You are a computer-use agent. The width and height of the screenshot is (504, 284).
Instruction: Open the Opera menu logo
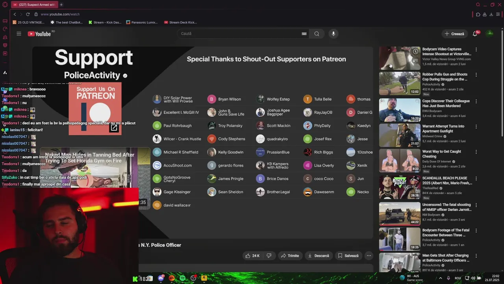(5, 5)
